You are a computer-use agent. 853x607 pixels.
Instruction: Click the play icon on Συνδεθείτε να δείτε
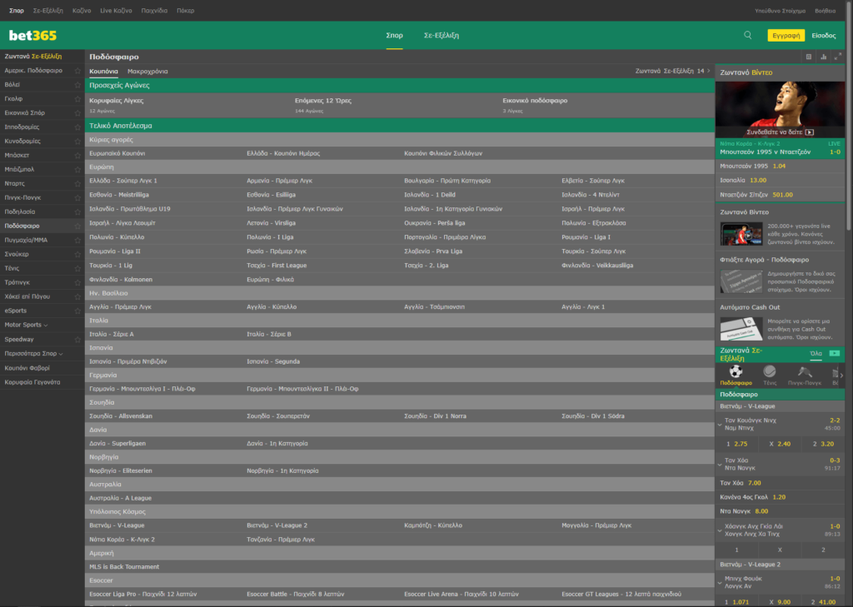coord(810,132)
